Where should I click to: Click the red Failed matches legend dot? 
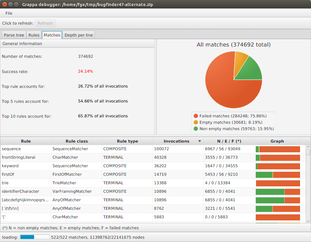[x=196, y=116]
